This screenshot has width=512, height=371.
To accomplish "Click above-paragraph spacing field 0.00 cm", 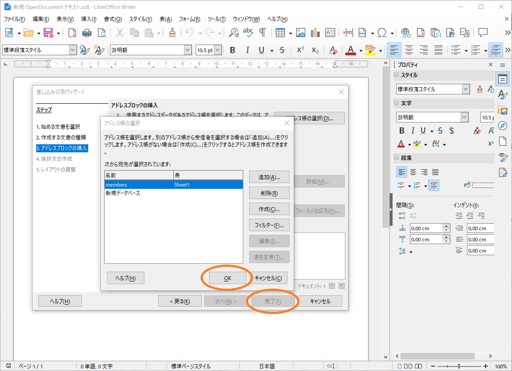I will pos(426,228).
